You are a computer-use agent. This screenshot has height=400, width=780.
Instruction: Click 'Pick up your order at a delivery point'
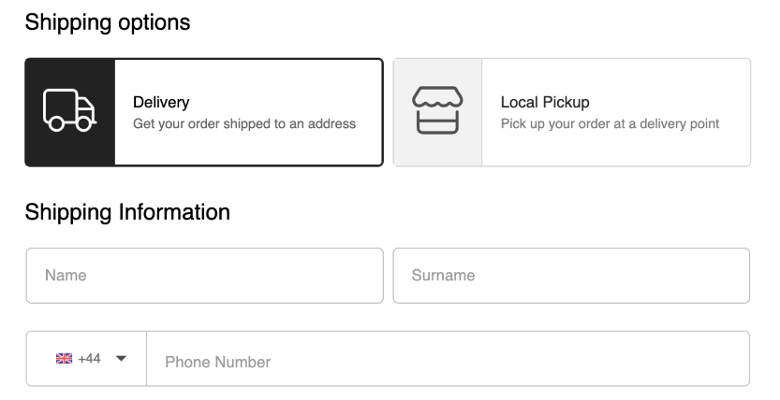pyautogui.click(x=610, y=123)
